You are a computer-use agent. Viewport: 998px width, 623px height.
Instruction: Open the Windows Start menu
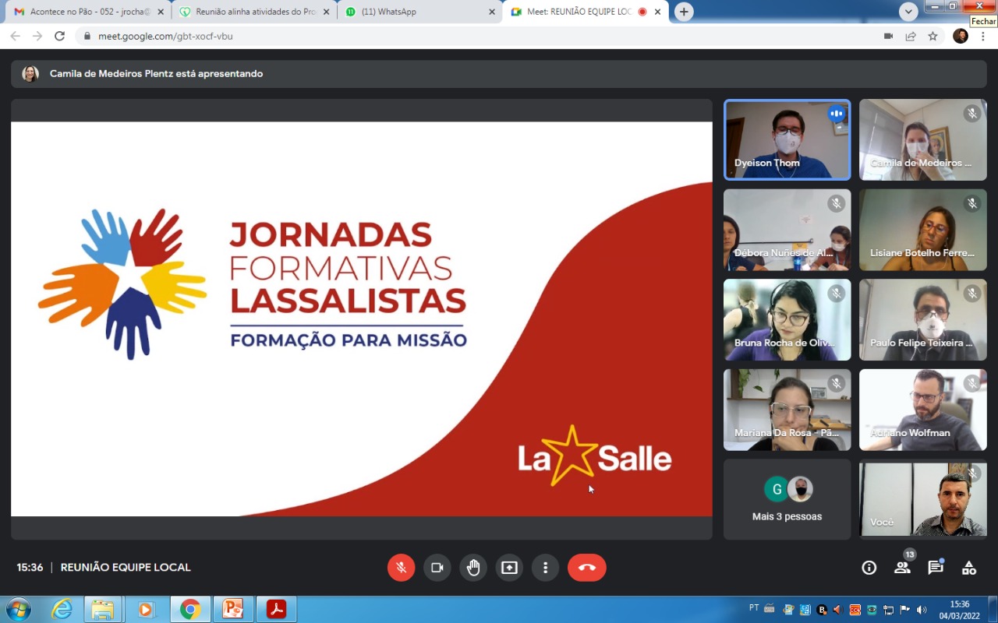pos(19,609)
